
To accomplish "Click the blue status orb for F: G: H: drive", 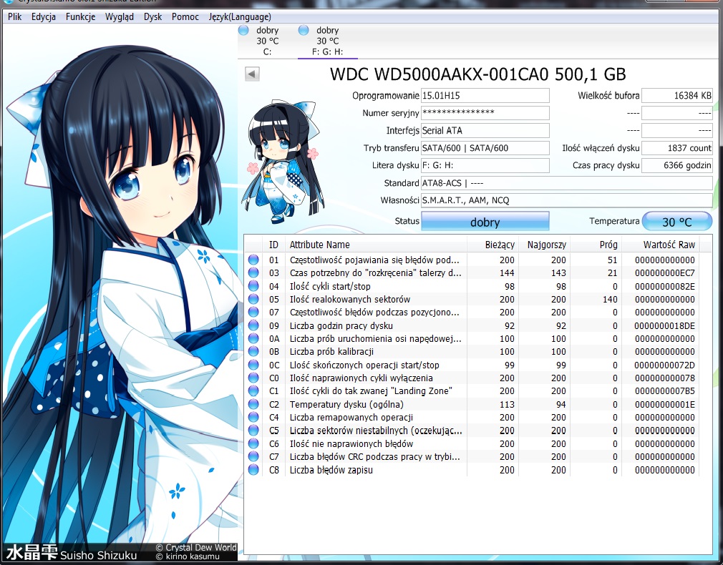I will [x=304, y=31].
